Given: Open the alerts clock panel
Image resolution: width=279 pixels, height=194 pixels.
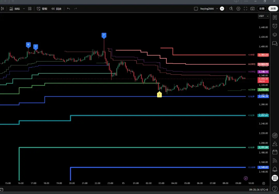Looking at the screenshot, I should click(x=275, y=26).
